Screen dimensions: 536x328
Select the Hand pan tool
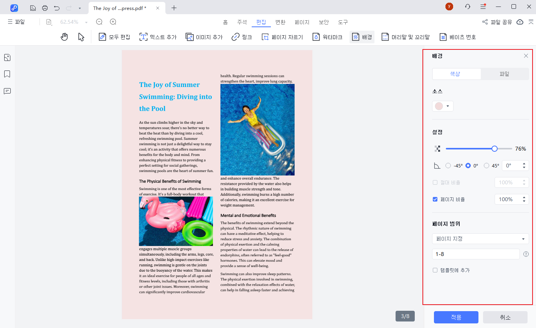point(64,37)
